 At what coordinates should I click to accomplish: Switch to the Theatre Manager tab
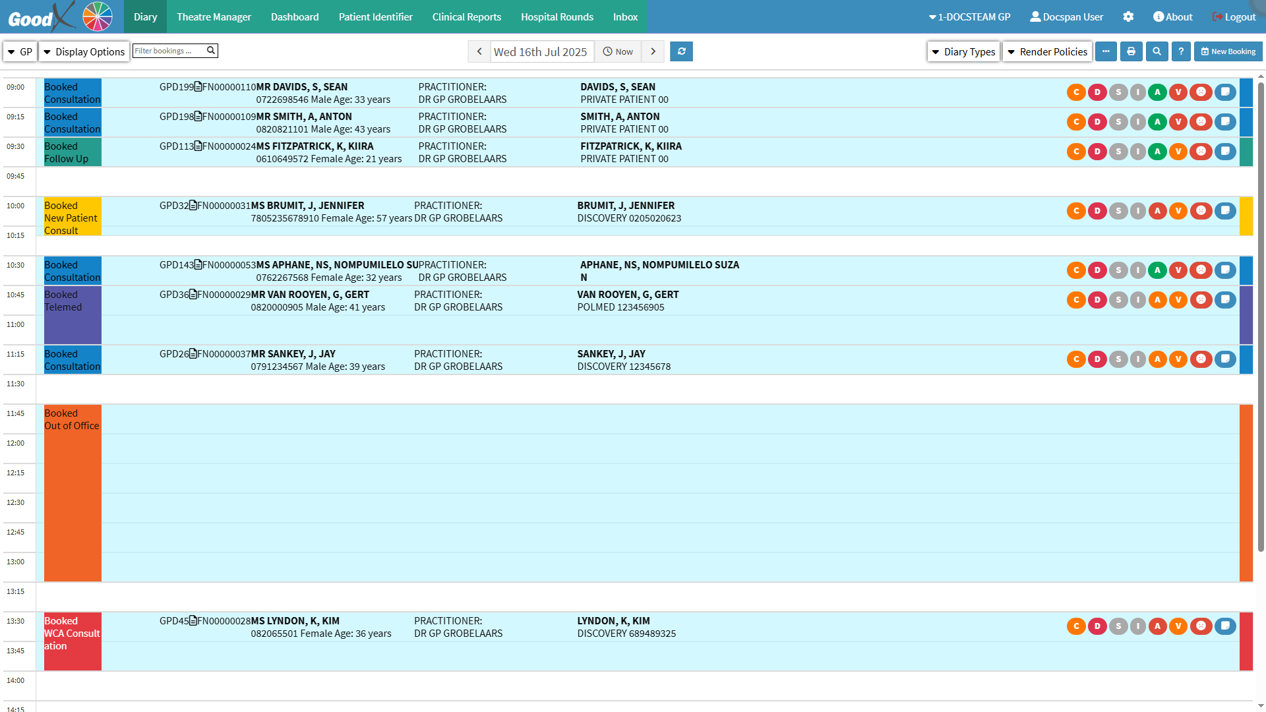click(x=214, y=16)
